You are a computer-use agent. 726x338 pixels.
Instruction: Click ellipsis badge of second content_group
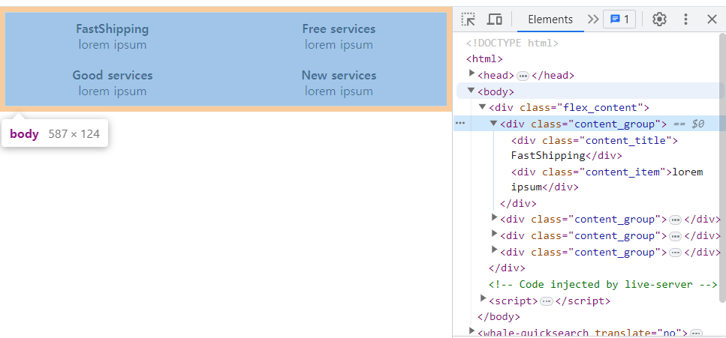pyautogui.click(x=675, y=220)
